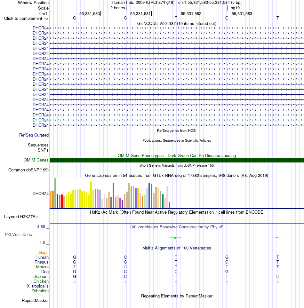Click the 'OMIM Genes' track label

tap(36, 160)
